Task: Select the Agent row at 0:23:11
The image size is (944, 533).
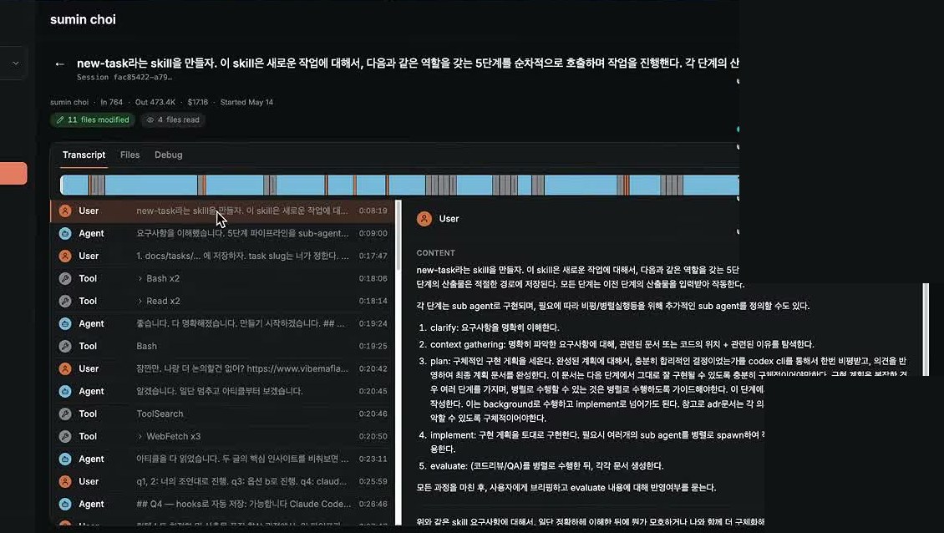Action: pos(223,459)
